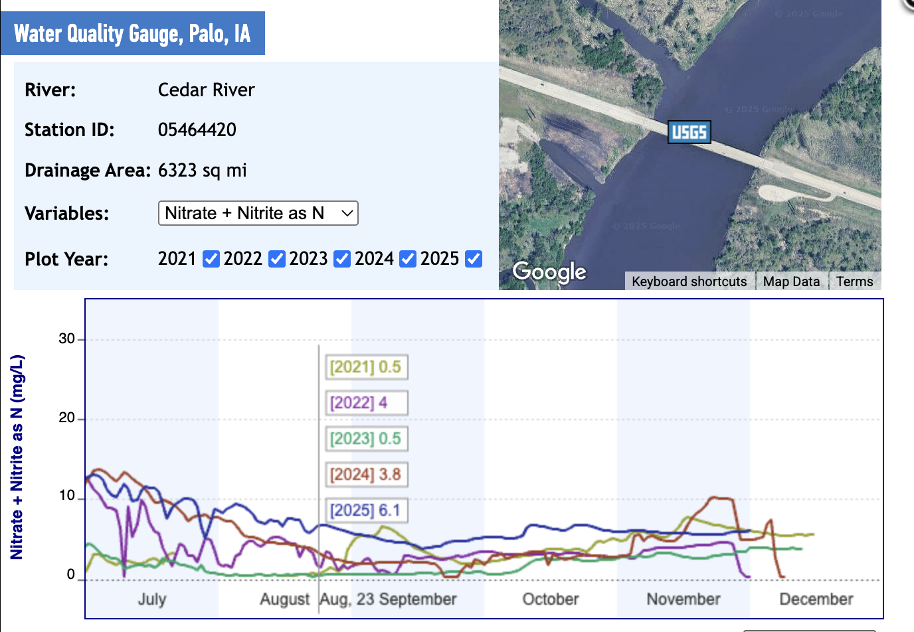Click the Google logo on map
Image resolution: width=914 pixels, height=632 pixels.
(x=549, y=272)
